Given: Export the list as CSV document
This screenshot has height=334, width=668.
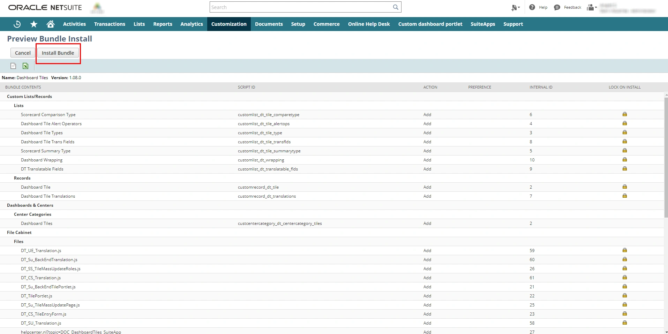Looking at the screenshot, I should coord(13,66).
